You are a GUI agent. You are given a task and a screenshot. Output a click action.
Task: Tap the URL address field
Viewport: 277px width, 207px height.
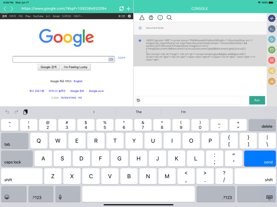click(64, 9)
